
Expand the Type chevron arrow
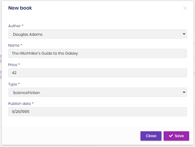(x=184, y=92)
